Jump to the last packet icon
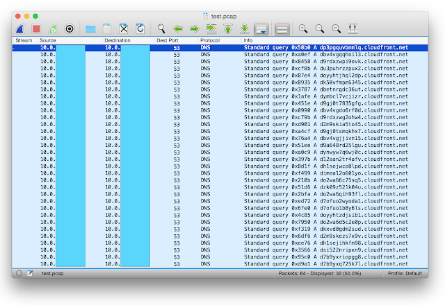 [x=244, y=28]
